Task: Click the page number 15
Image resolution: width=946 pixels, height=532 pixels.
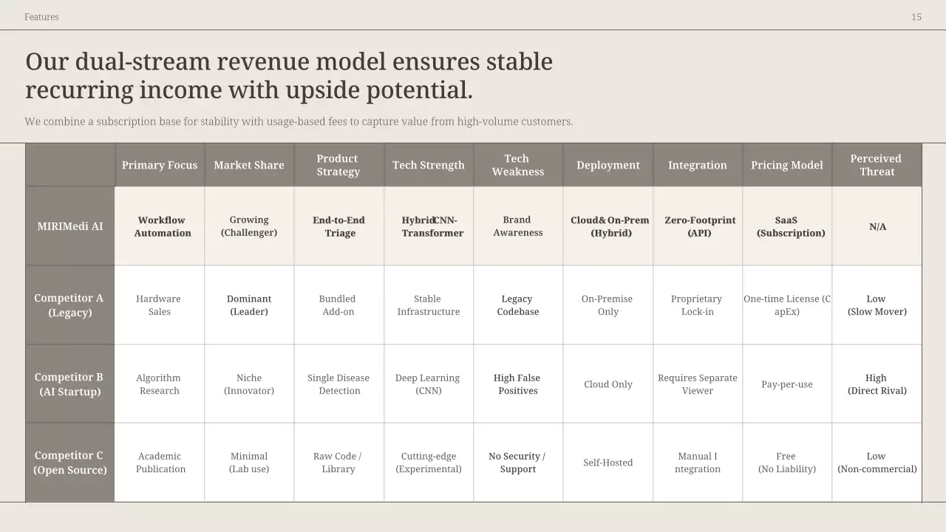Action: (916, 17)
